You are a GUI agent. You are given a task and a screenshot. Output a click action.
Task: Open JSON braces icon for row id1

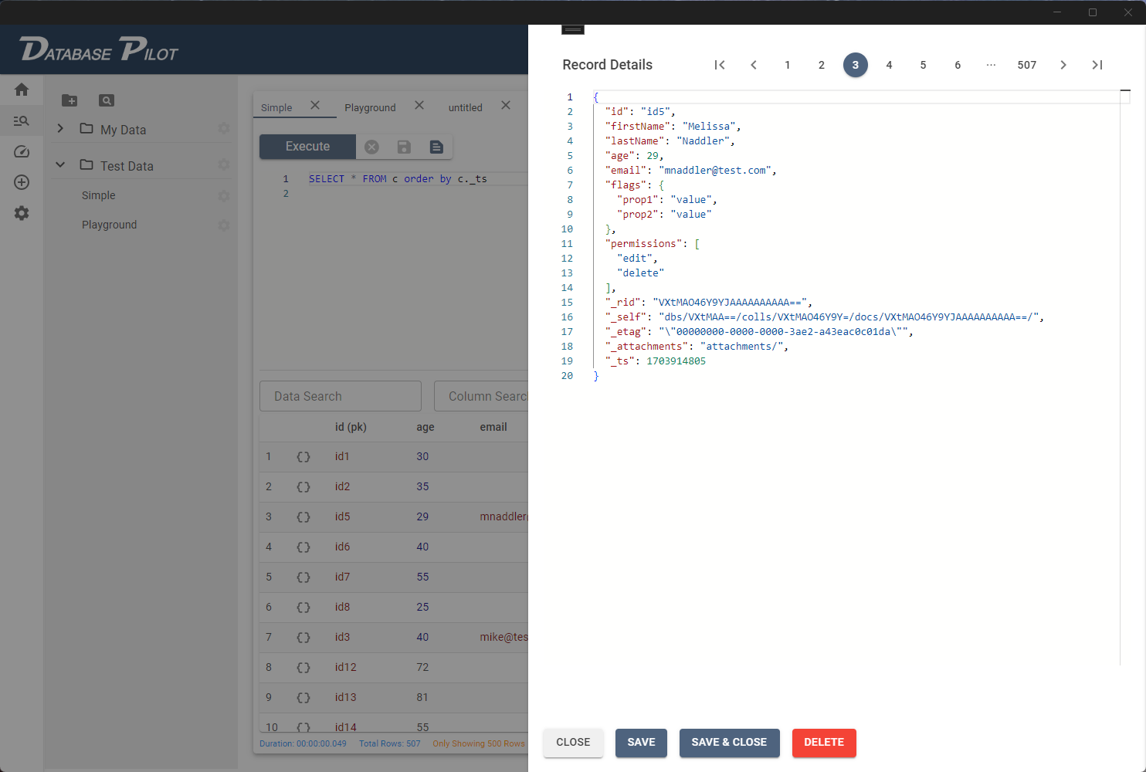click(x=303, y=457)
